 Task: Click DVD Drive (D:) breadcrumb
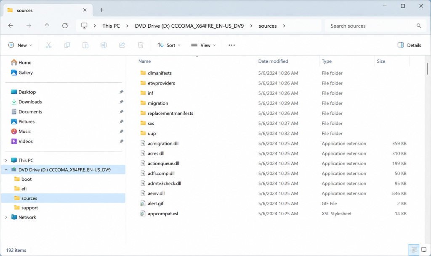(189, 26)
